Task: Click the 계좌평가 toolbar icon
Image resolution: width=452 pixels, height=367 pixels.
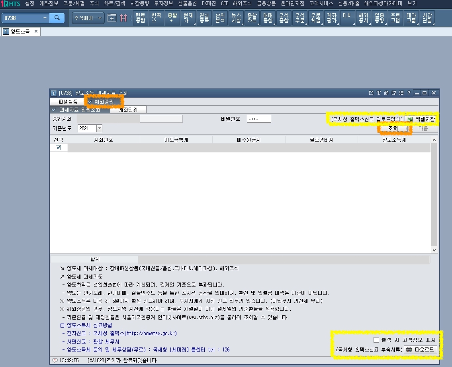Action: click(x=331, y=18)
